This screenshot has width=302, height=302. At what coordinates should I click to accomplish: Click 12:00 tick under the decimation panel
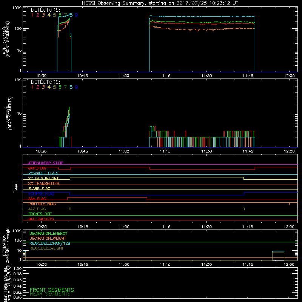pos(289,265)
